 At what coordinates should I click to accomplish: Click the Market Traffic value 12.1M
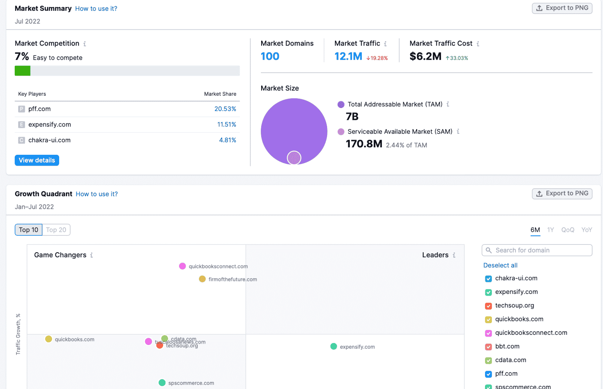(x=348, y=56)
